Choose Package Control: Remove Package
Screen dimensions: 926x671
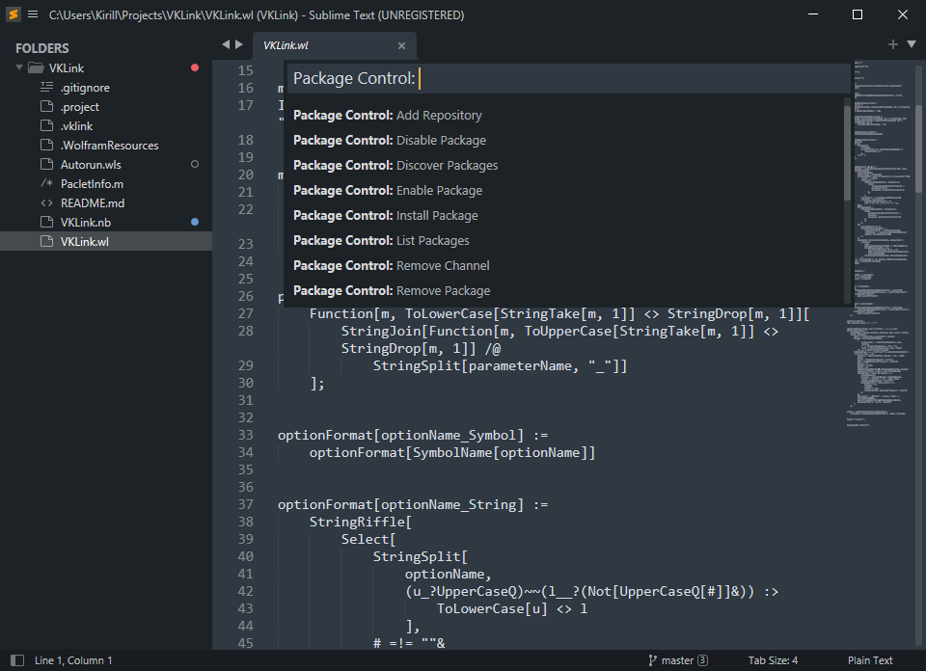(x=565, y=290)
